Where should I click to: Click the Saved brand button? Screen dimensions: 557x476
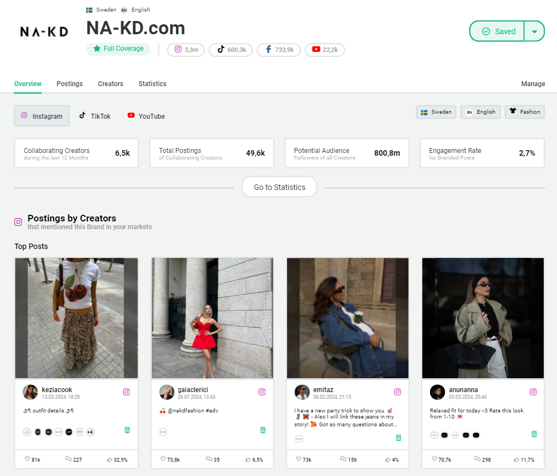click(x=497, y=31)
